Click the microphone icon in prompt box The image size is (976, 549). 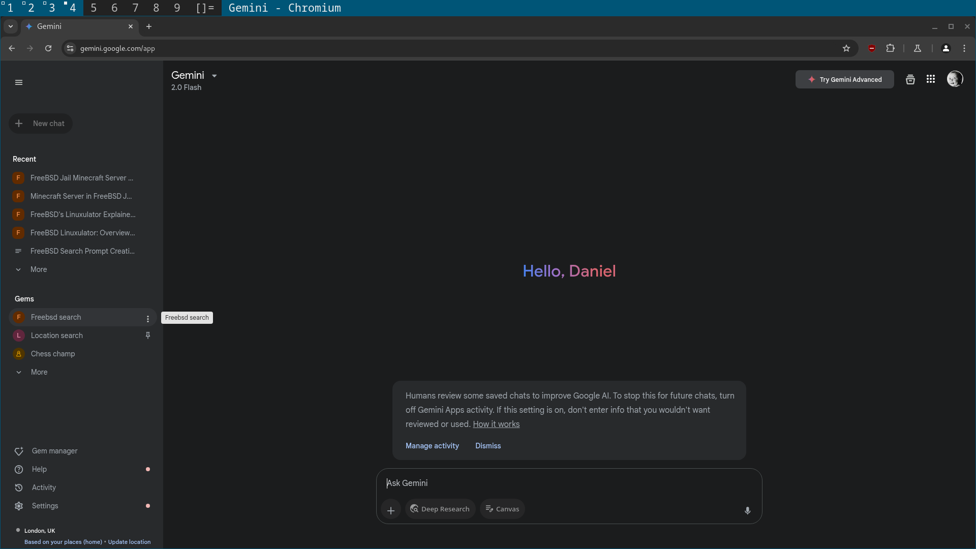tap(747, 510)
